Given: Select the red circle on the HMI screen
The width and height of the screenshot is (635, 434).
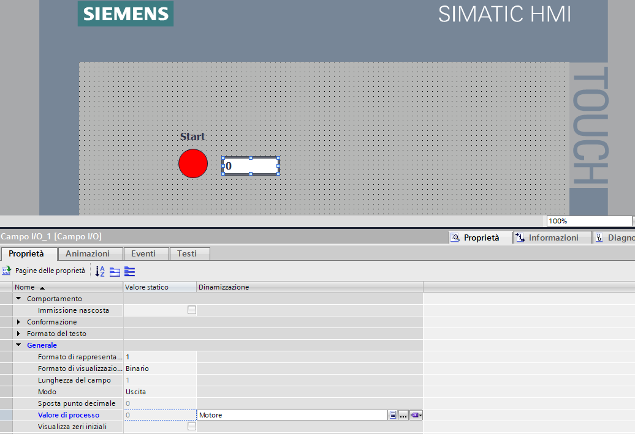Looking at the screenshot, I should tap(193, 163).
